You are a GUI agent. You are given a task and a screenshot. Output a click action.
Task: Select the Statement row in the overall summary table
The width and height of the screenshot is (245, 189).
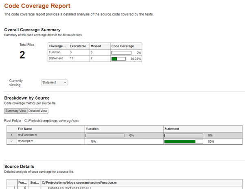(56, 59)
